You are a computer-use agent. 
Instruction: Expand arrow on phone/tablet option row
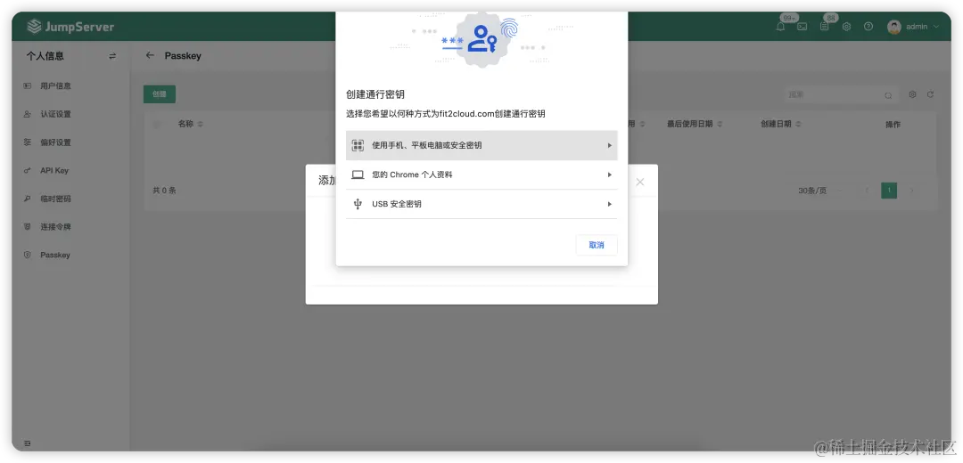pos(610,145)
